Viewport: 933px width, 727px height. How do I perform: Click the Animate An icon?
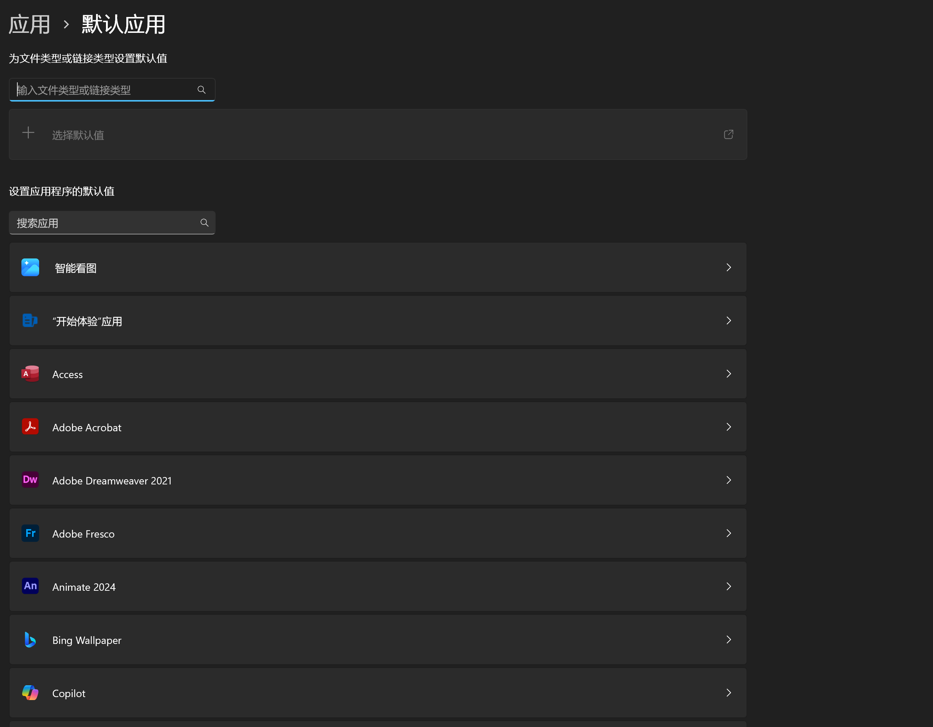pos(30,586)
